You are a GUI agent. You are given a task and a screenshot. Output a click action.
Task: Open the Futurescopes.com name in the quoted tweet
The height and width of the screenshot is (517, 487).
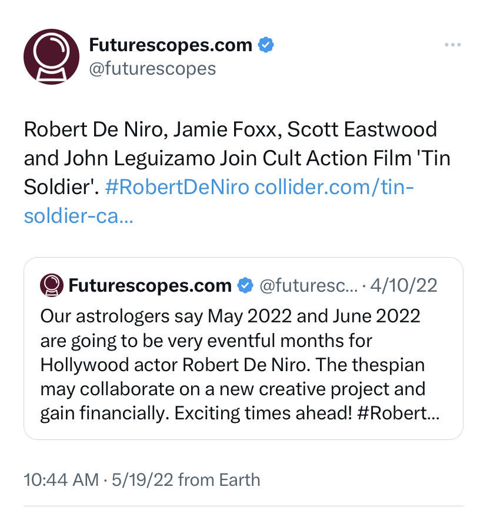150,285
